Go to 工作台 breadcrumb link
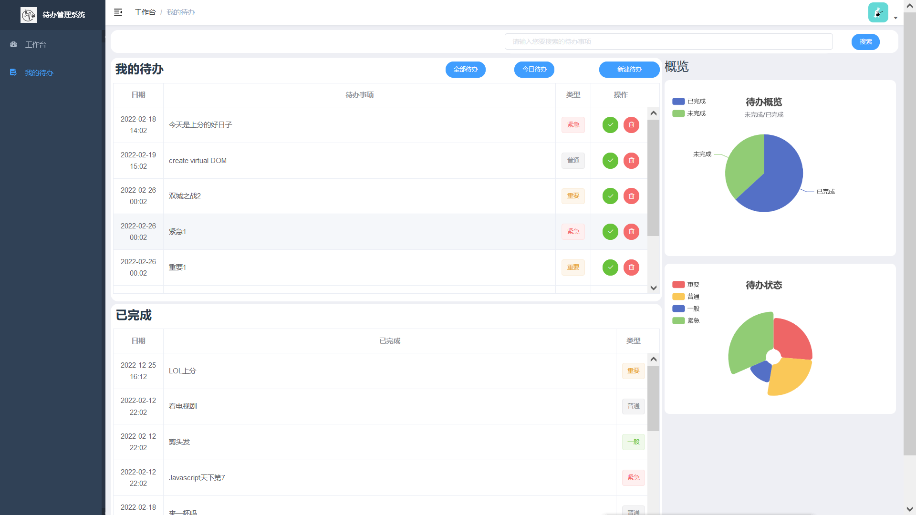The height and width of the screenshot is (515, 916). pyautogui.click(x=145, y=12)
